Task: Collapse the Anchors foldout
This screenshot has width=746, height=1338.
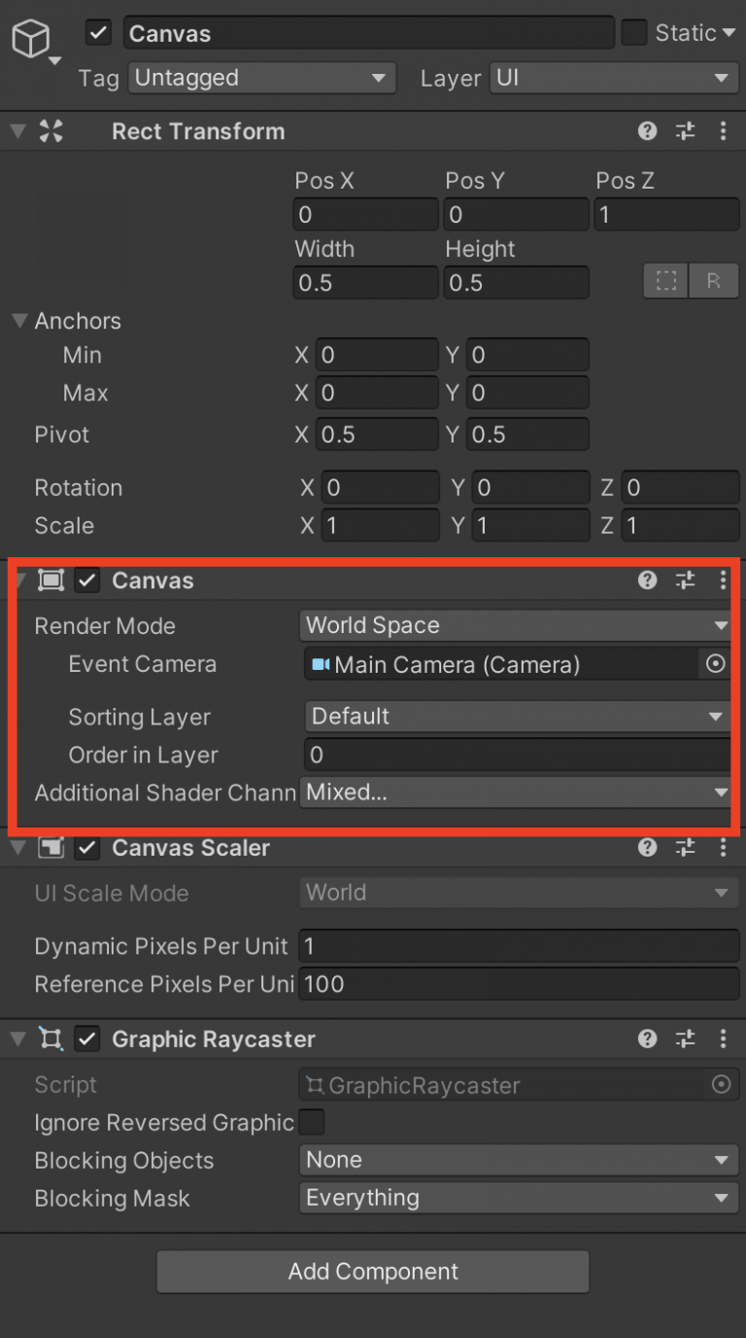Action: point(19,320)
